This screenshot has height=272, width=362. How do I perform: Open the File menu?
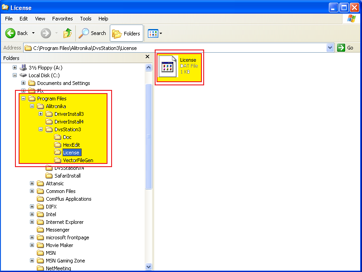pyautogui.click(x=9, y=19)
